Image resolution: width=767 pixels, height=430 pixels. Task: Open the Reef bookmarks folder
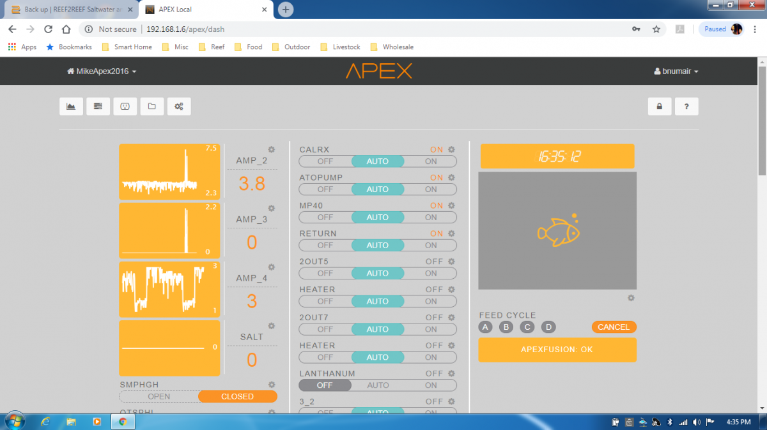[212, 47]
